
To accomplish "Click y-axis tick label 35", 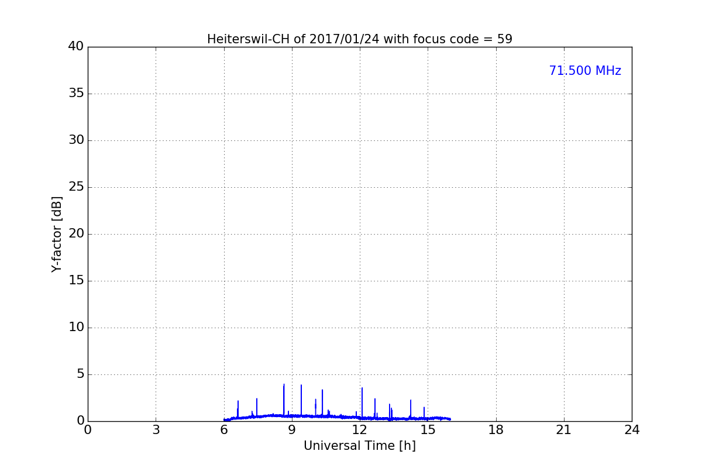I will [x=76, y=94].
